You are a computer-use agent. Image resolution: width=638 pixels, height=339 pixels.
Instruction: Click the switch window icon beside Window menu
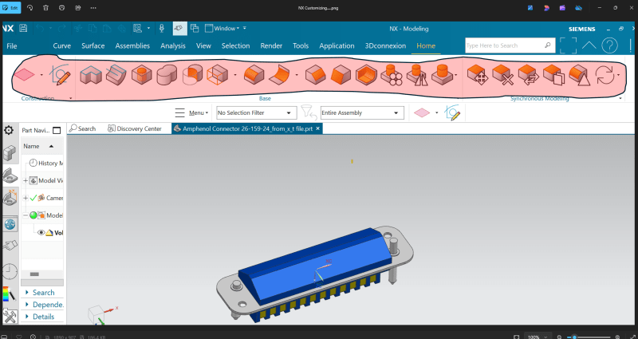(195, 29)
